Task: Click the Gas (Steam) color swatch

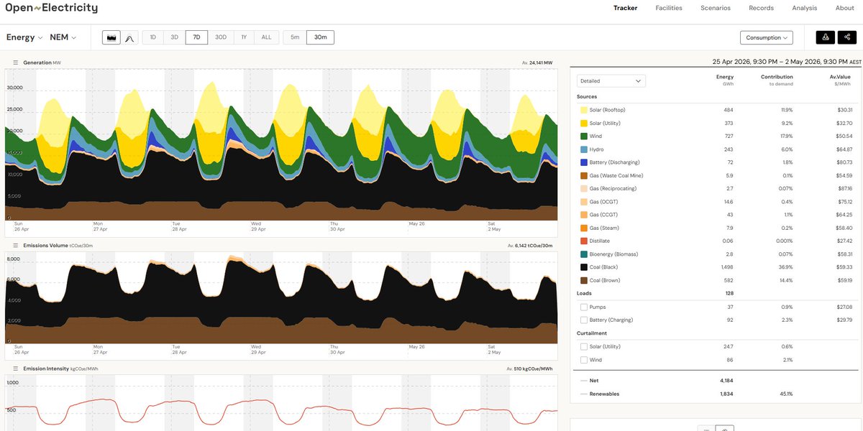Action: pos(584,228)
